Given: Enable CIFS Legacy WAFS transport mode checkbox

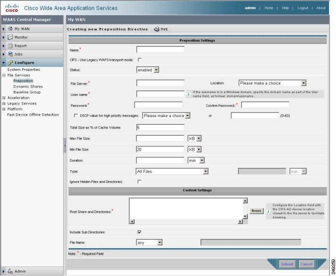Looking at the screenshot, I should pyautogui.click(x=139, y=60).
